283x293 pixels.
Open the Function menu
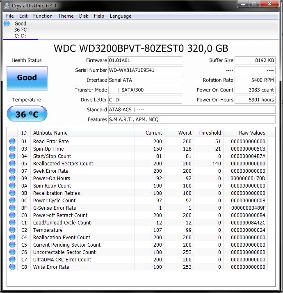[43, 16]
